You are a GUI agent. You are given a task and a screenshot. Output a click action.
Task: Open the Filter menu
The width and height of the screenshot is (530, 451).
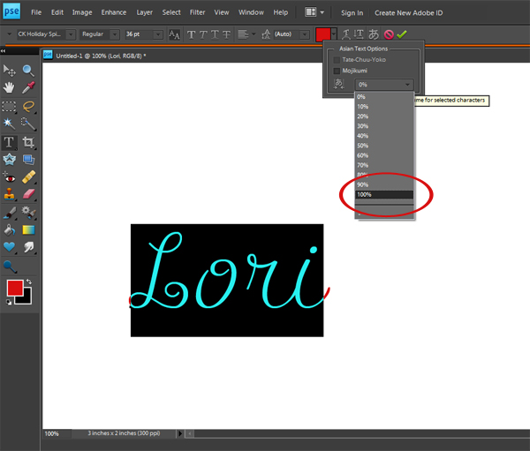pos(197,12)
